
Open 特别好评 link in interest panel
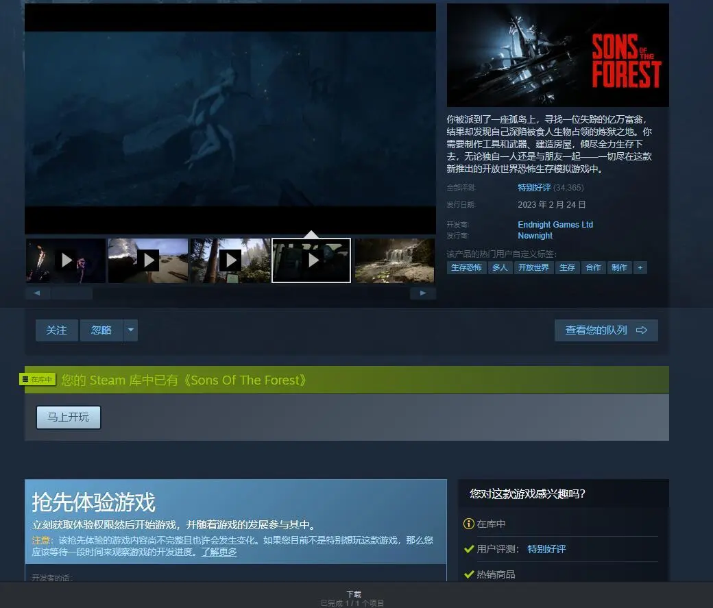(546, 549)
